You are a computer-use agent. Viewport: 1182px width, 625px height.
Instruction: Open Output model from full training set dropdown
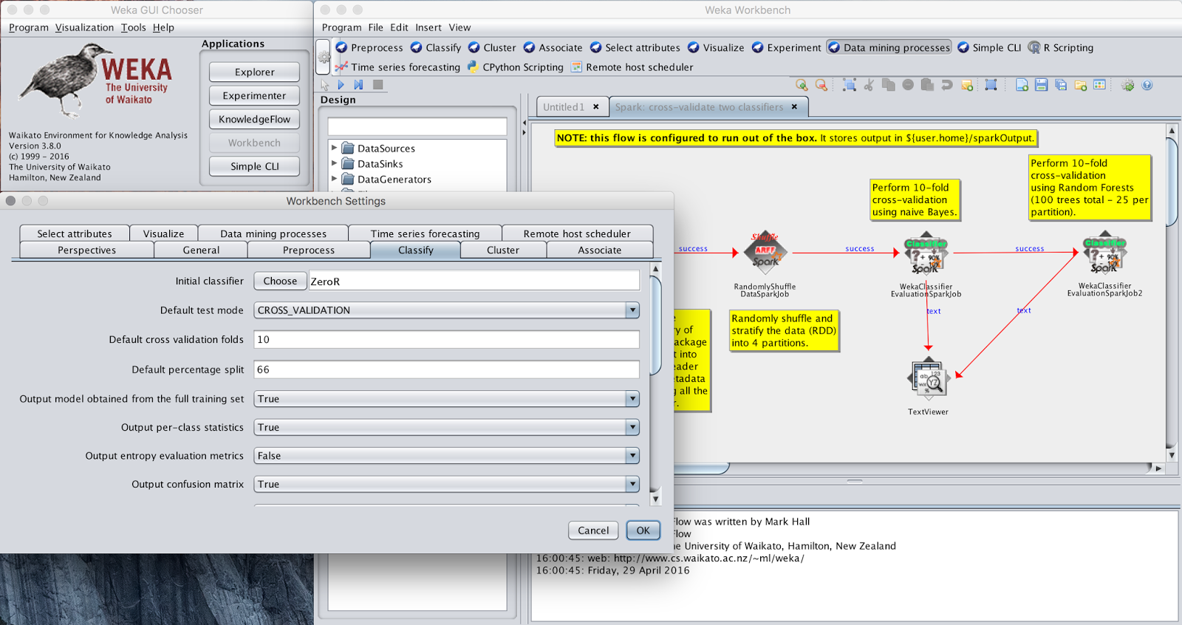coord(446,399)
